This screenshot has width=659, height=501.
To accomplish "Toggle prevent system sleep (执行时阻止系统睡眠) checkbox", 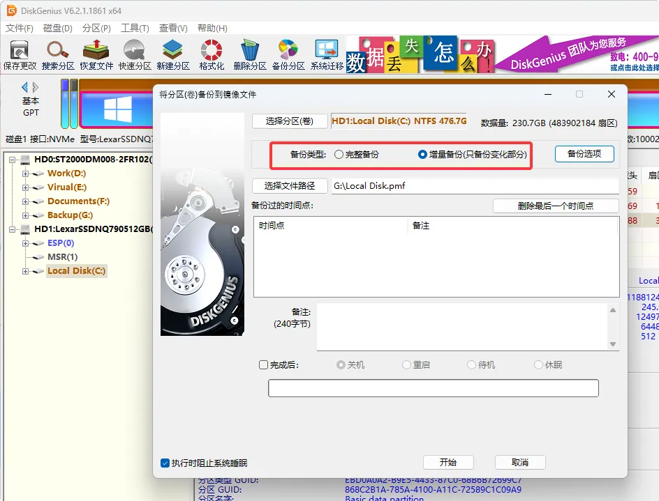I will point(165,463).
